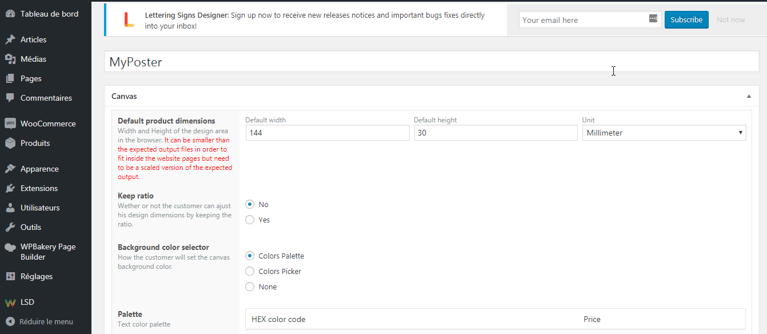Click the Palette label
Viewport: 767px width, 334px height.
130,314
